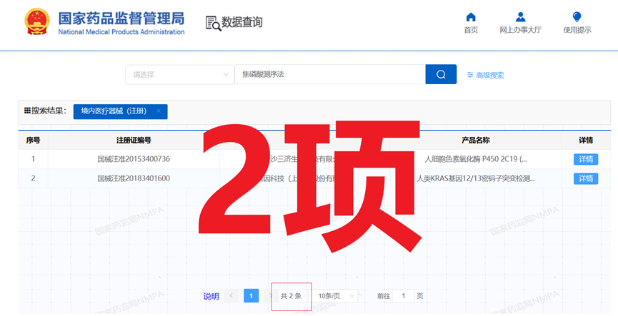Screen dimensions: 618x316
Task: Open 高级搜索 advanced search
Action: pyautogui.click(x=486, y=75)
